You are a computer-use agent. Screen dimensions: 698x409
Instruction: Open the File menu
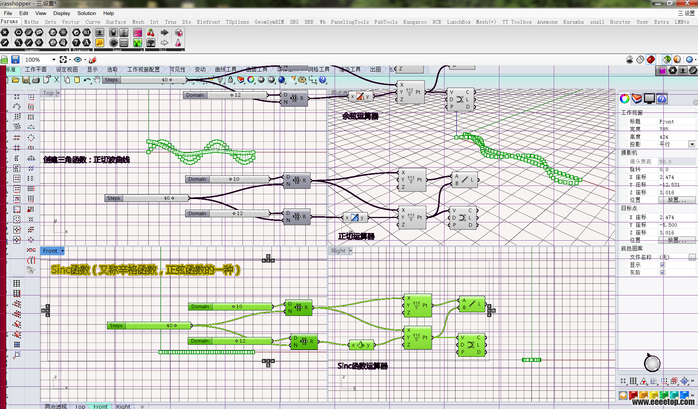8,13
